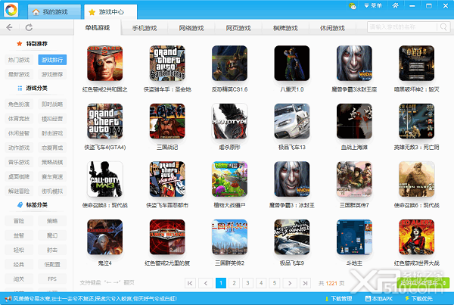Choose the 射击游戏 game category

52,133
